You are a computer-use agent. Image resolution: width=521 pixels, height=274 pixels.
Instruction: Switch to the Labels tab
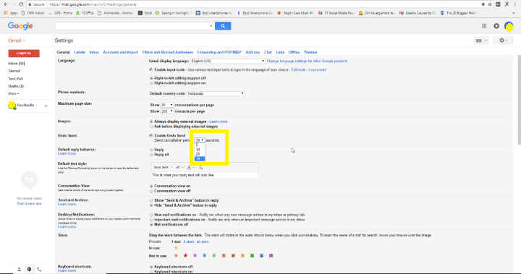pyautogui.click(x=80, y=52)
